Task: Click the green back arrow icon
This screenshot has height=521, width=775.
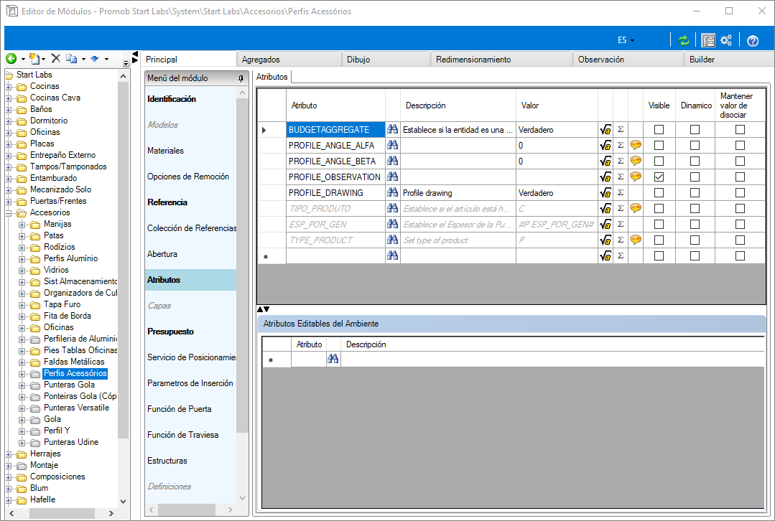Action: pyautogui.click(x=11, y=59)
